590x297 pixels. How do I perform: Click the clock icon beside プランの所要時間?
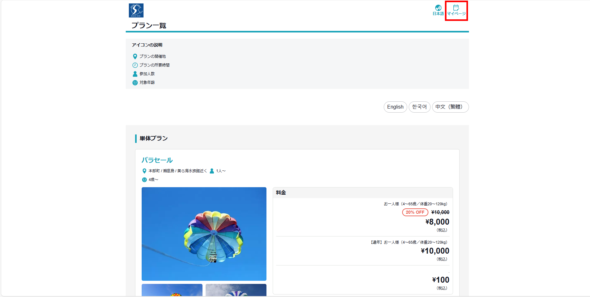[135, 65]
